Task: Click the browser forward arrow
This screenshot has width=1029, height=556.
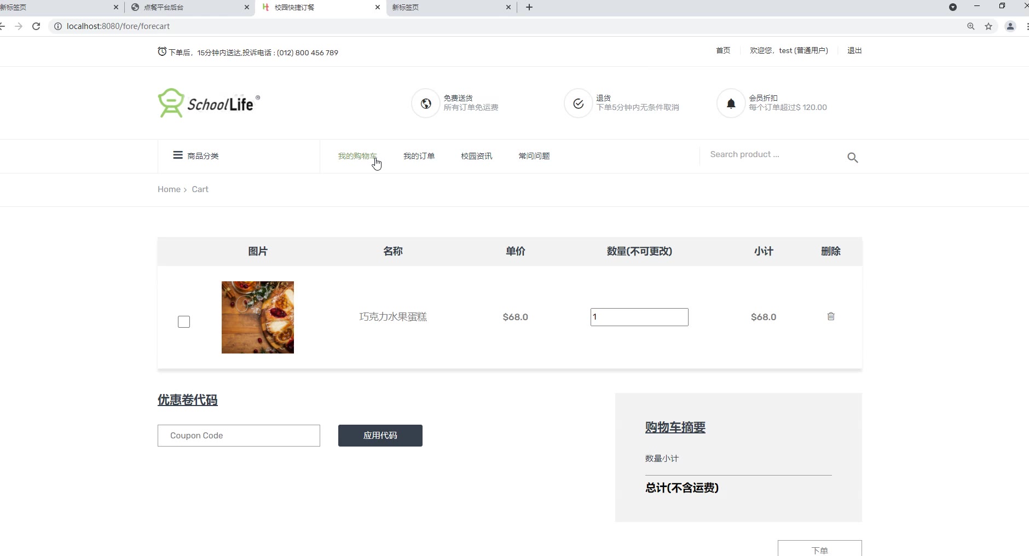Action: coord(19,26)
